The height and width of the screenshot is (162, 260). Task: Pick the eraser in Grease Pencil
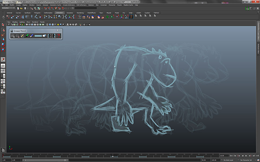click(44, 36)
